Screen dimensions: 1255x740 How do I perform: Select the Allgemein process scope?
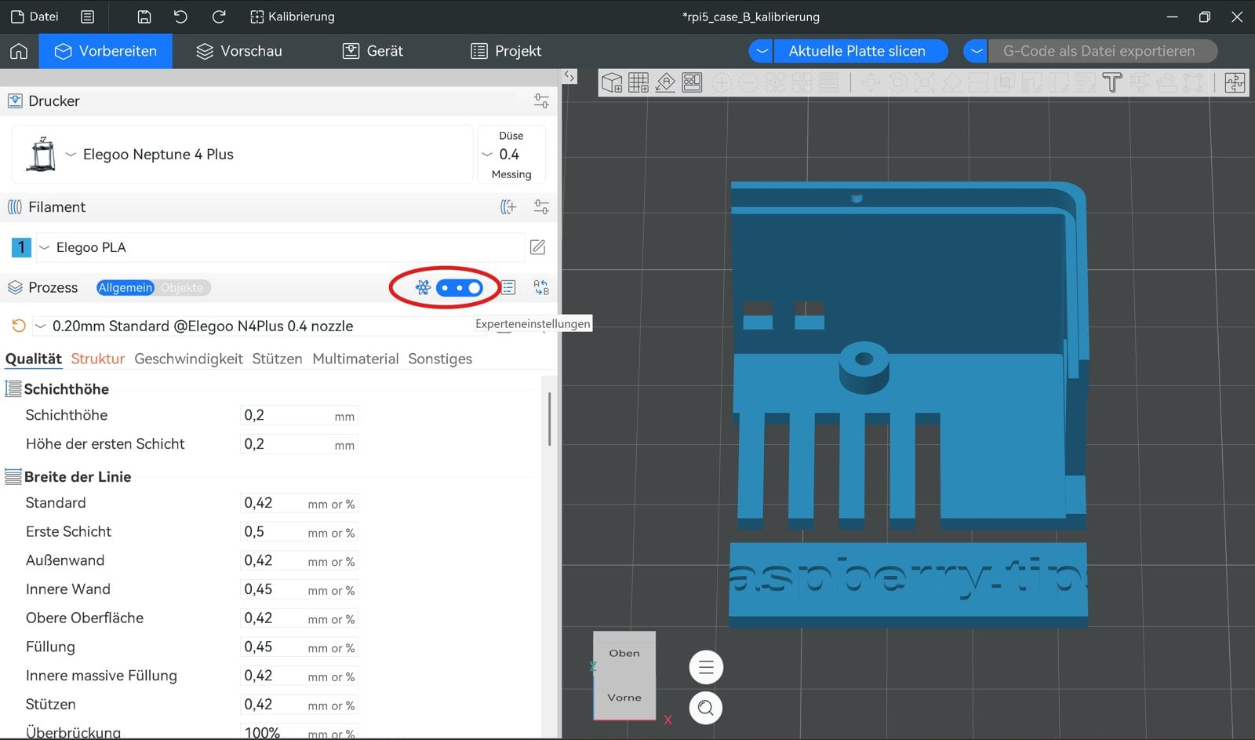(125, 288)
